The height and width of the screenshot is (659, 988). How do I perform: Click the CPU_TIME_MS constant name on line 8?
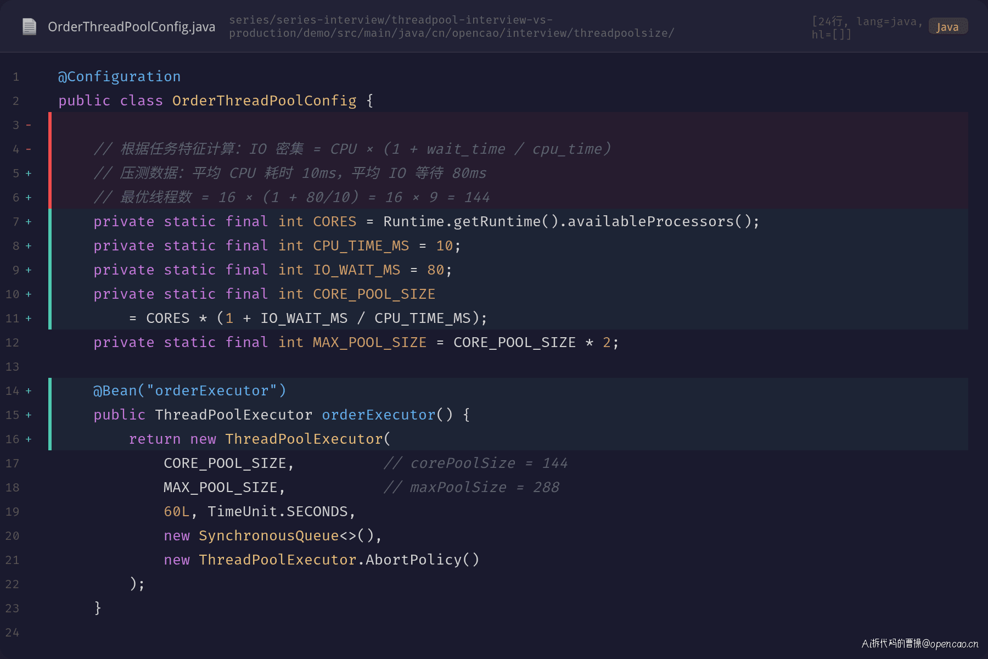361,245
